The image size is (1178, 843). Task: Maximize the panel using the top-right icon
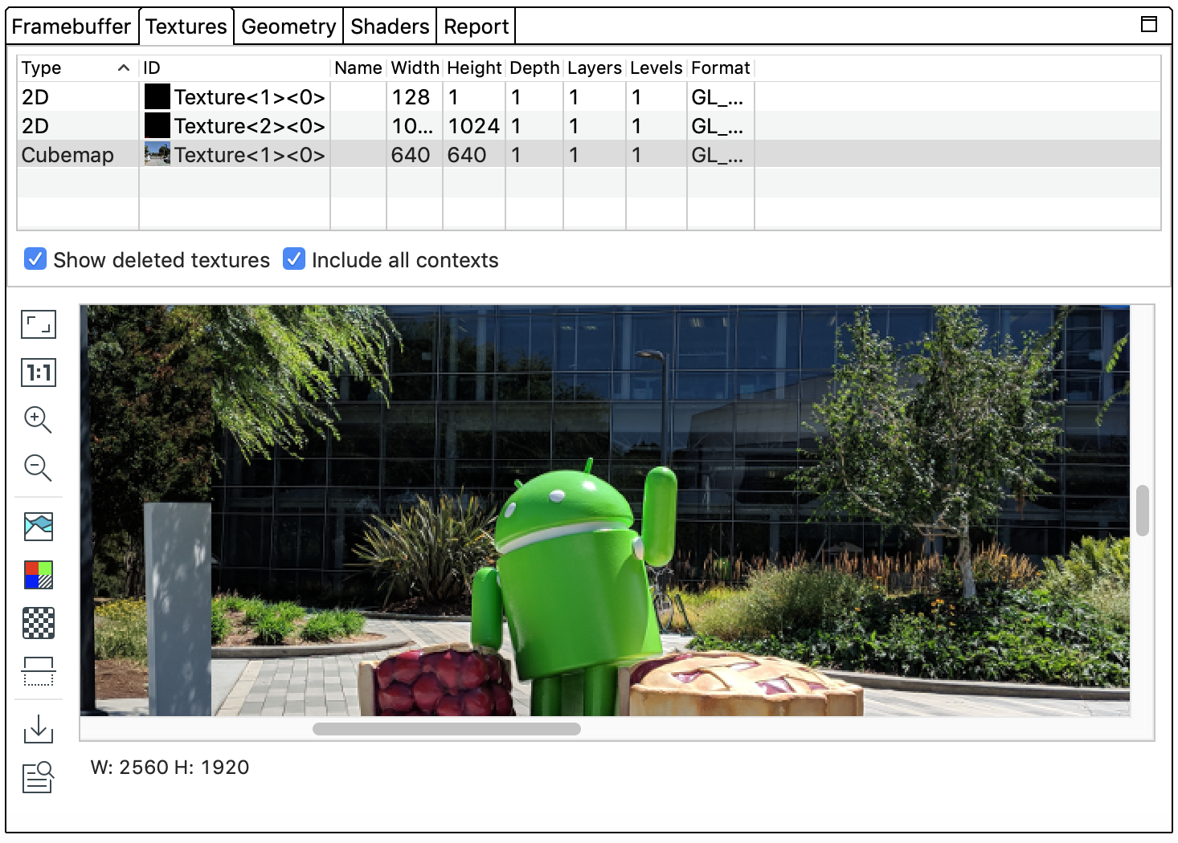tap(1149, 24)
